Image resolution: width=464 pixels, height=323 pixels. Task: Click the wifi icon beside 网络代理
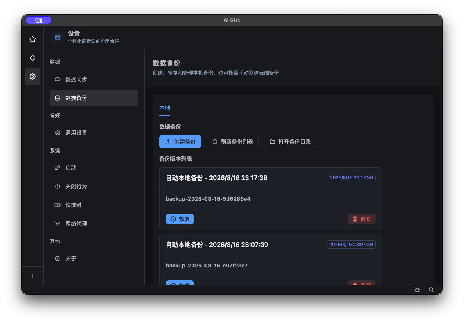(x=58, y=224)
